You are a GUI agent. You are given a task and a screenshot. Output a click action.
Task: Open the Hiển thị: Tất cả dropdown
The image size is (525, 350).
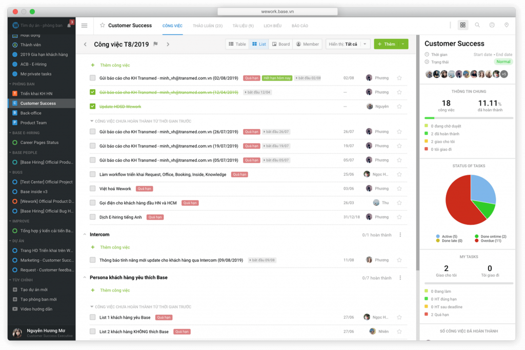click(x=348, y=45)
